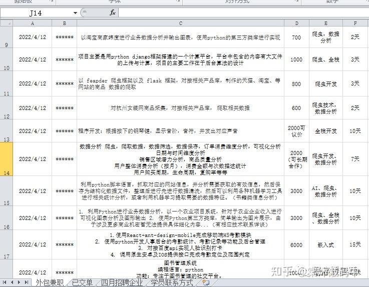The height and width of the screenshot is (287, 369).
Task: Click the python django description cell
Action: [x=181, y=59]
